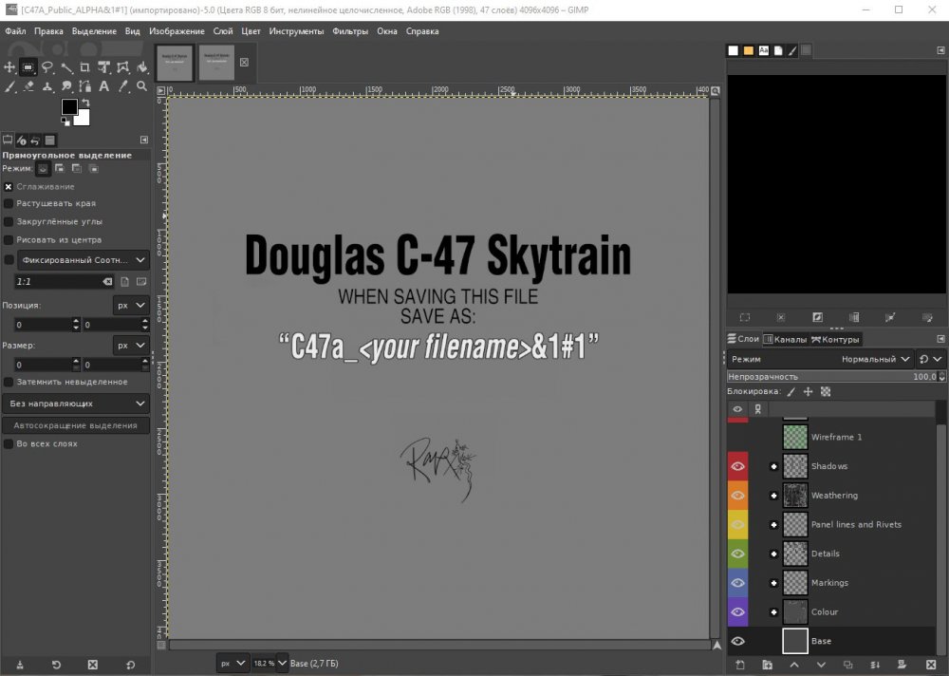Swap foreground and background colors
This screenshot has height=676, width=949.
pos(85,103)
